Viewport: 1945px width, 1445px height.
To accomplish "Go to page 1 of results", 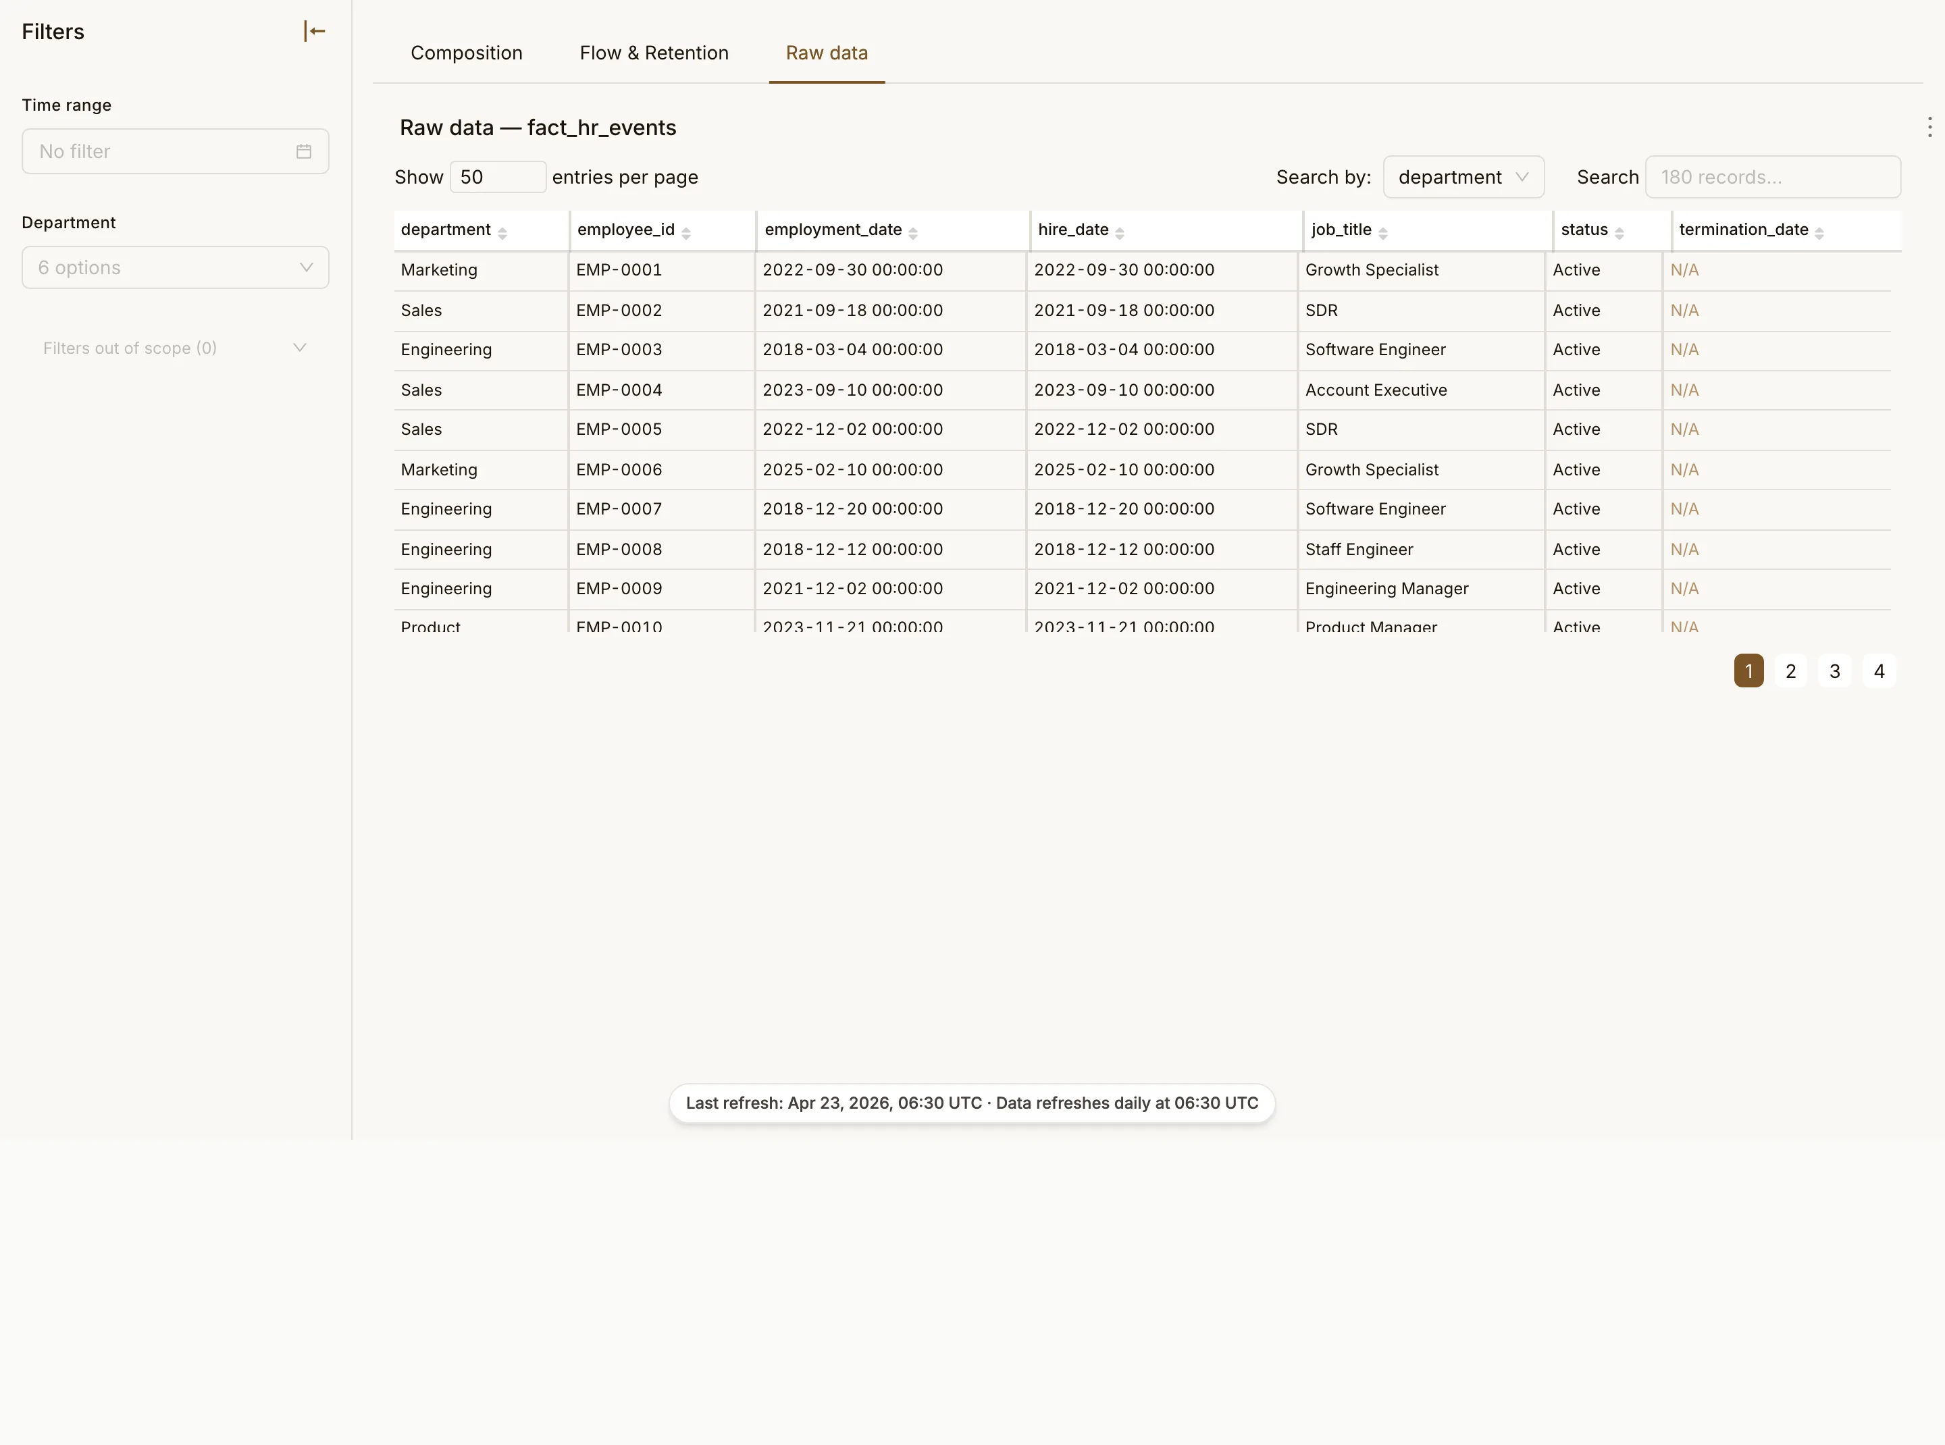I will 1748,671.
